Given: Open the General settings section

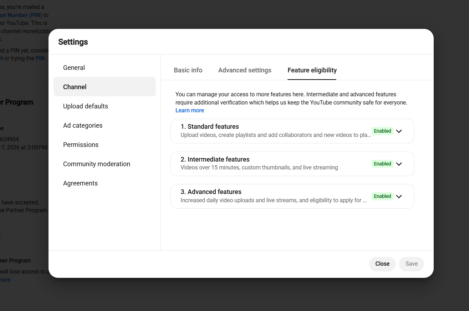Looking at the screenshot, I should 104,68.
